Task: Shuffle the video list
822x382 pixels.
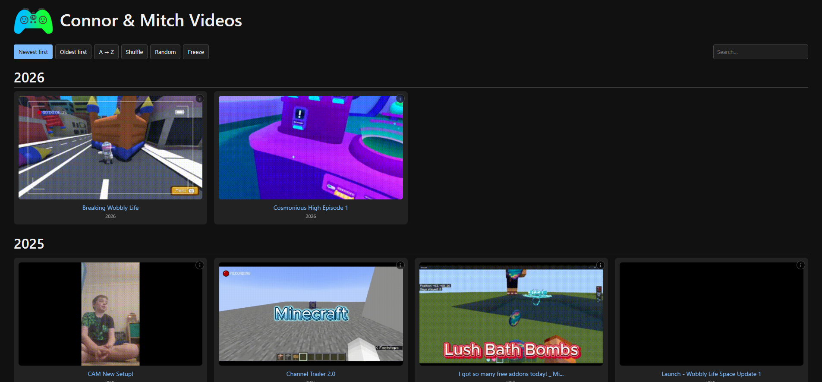Action: click(x=134, y=52)
